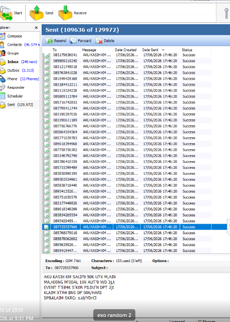
Task: Click message icon of row 087725557966
Action: (x=47, y=227)
